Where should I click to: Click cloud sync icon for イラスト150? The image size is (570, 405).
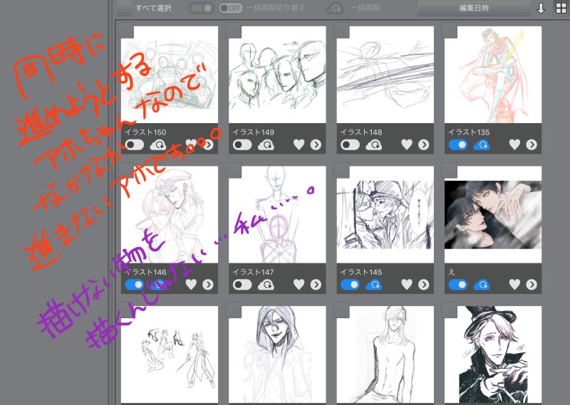point(158,145)
